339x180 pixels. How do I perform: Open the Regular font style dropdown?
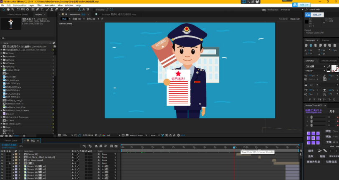pos(315,71)
